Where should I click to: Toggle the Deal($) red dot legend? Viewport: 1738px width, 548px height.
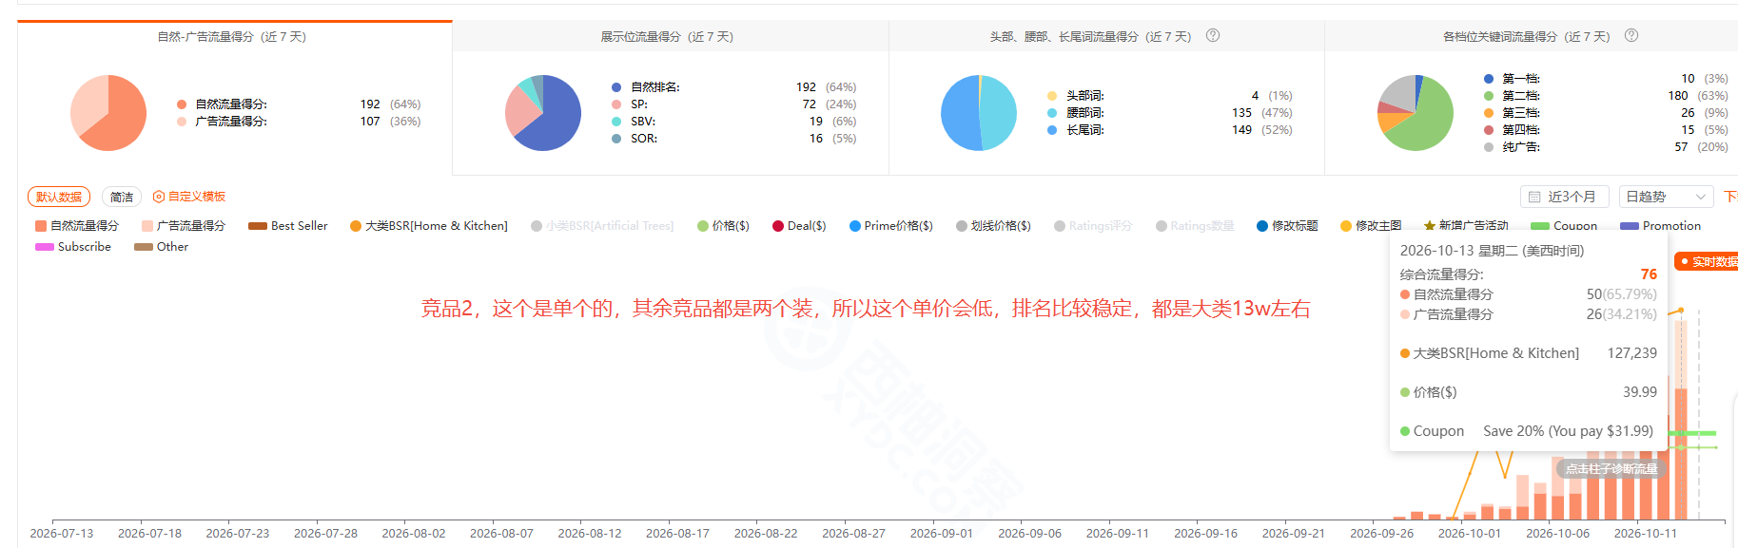pos(778,226)
